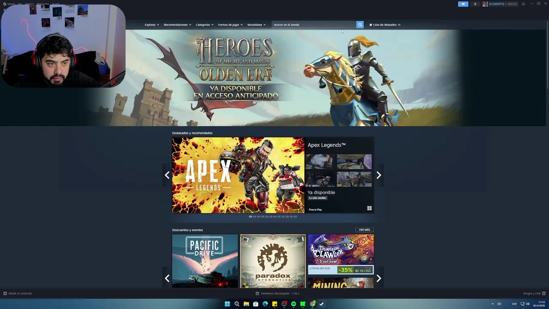
Task: Select last carousel pagination dot
Action: coord(295,217)
